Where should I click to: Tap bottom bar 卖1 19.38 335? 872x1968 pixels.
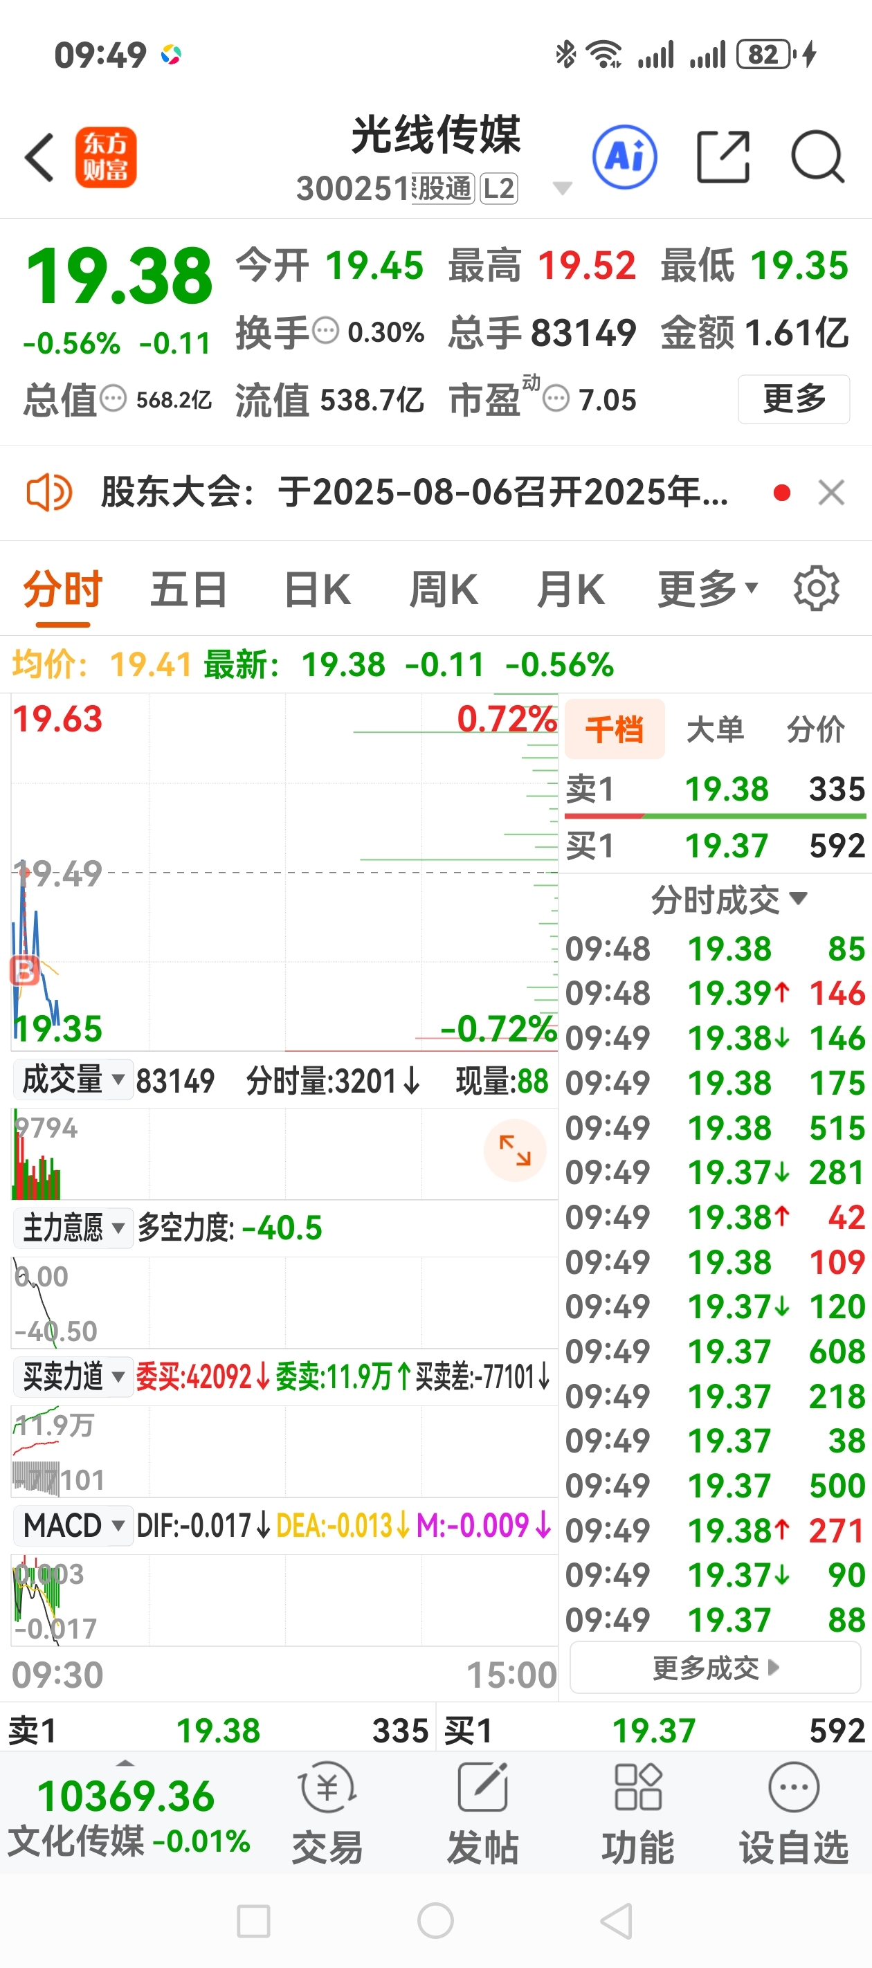point(218,1731)
